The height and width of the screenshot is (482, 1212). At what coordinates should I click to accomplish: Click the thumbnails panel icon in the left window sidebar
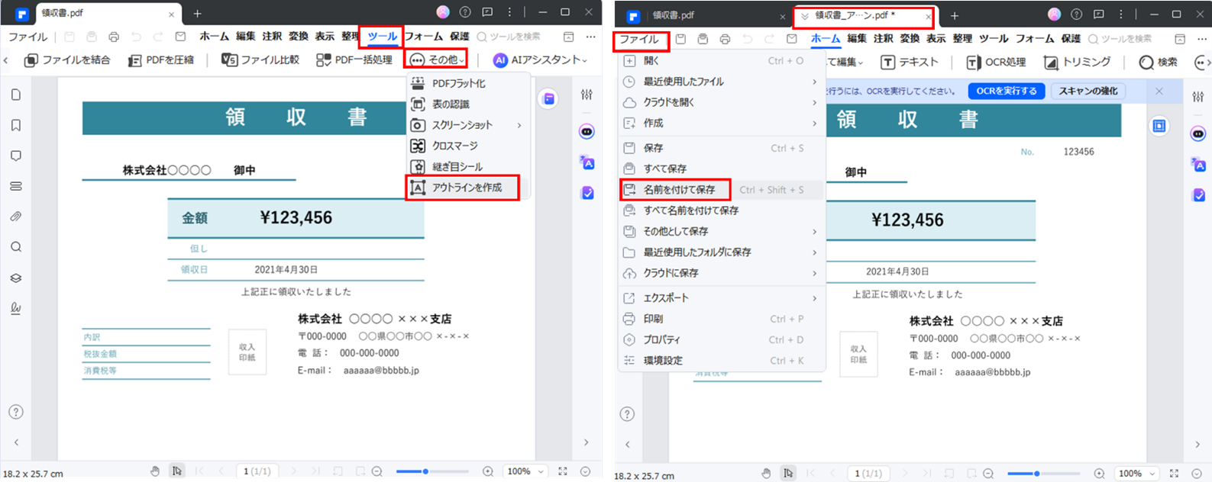pyautogui.click(x=16, y=95)
